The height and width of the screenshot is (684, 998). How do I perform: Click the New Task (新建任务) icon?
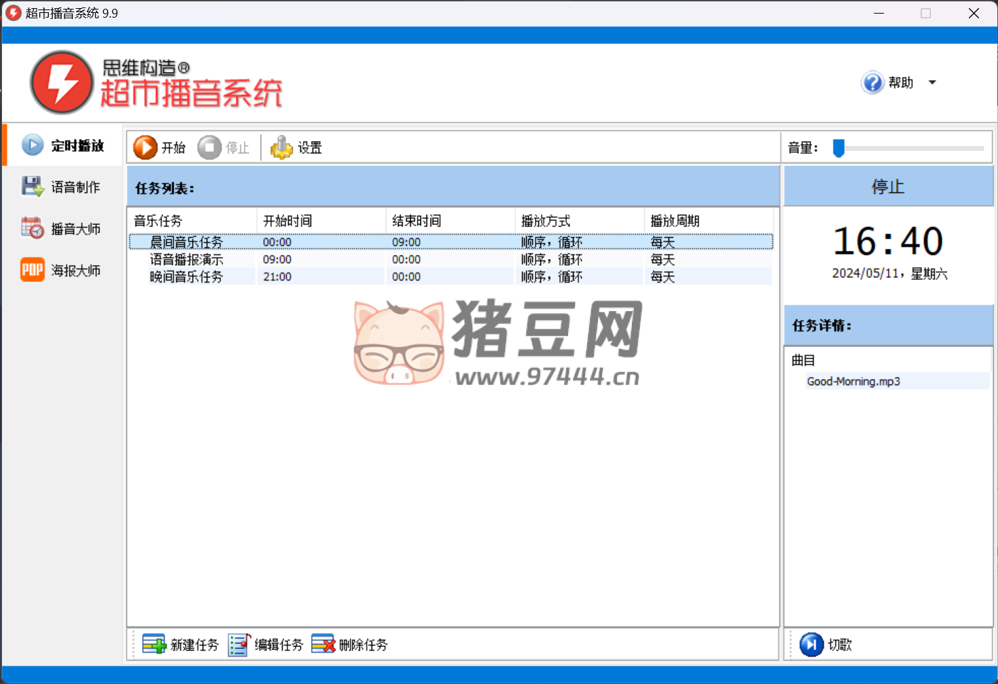click(154, 644)
